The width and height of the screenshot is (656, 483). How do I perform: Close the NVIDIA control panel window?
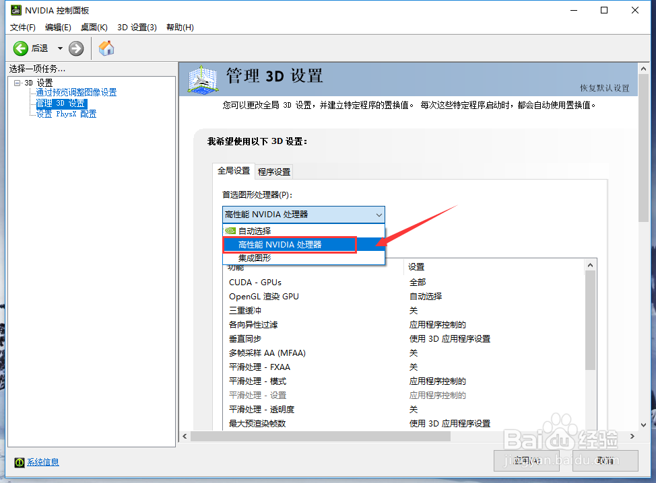tap(635, 11)
